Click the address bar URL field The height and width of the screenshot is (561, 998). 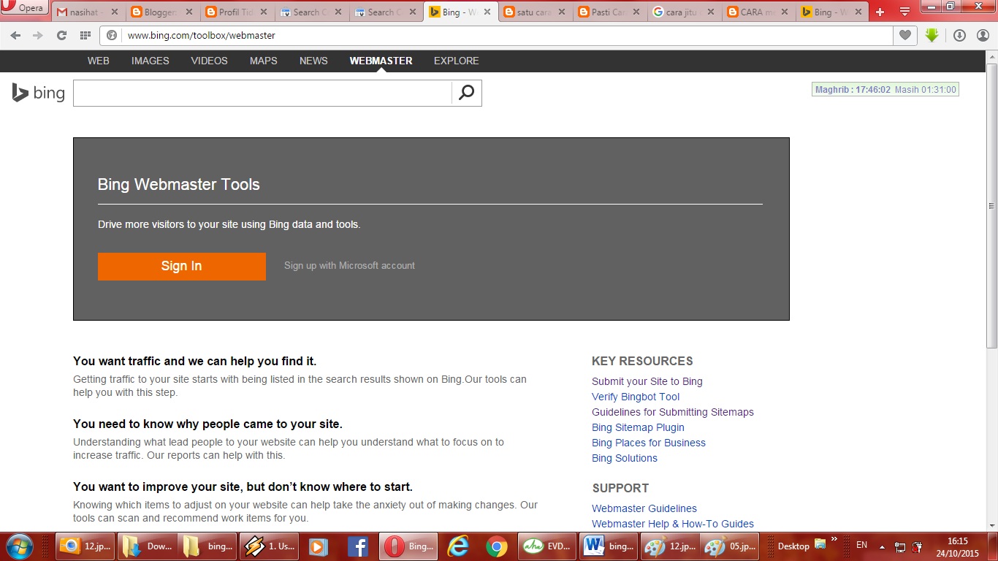pos(508,35)
